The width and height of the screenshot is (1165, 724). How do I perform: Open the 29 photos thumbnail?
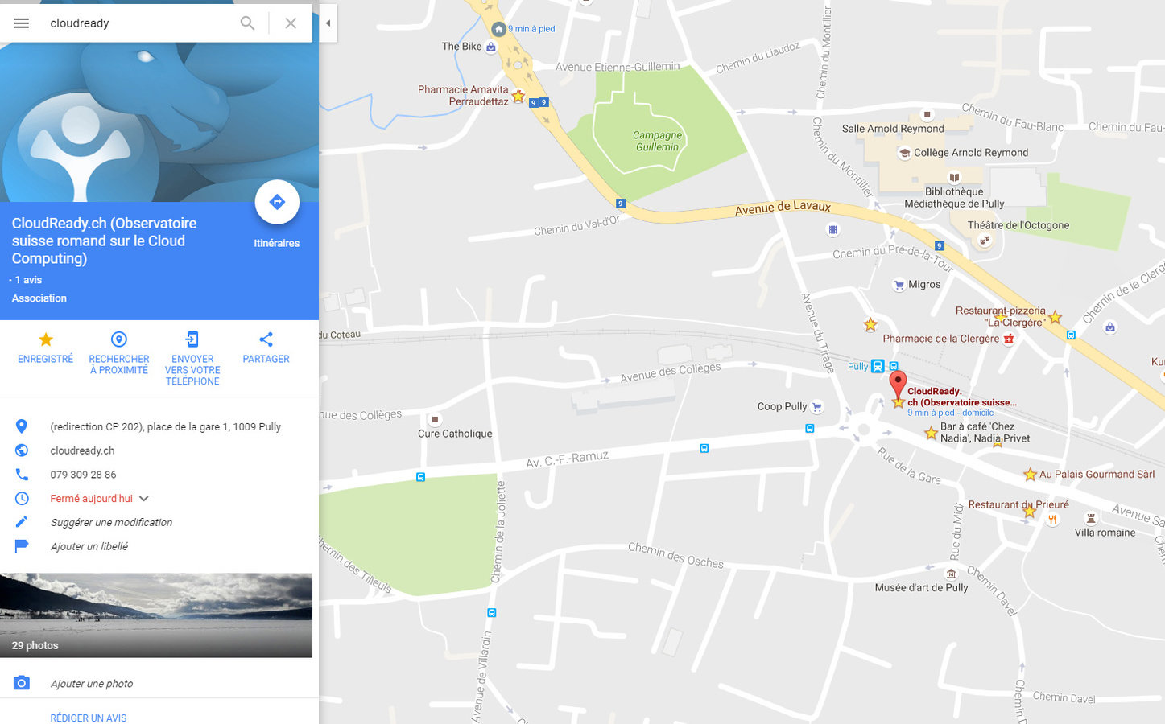[156, 615]
